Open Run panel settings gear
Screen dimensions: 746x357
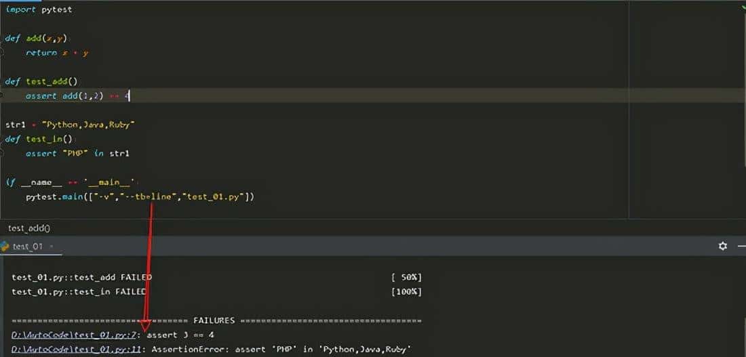coord(723,246)
